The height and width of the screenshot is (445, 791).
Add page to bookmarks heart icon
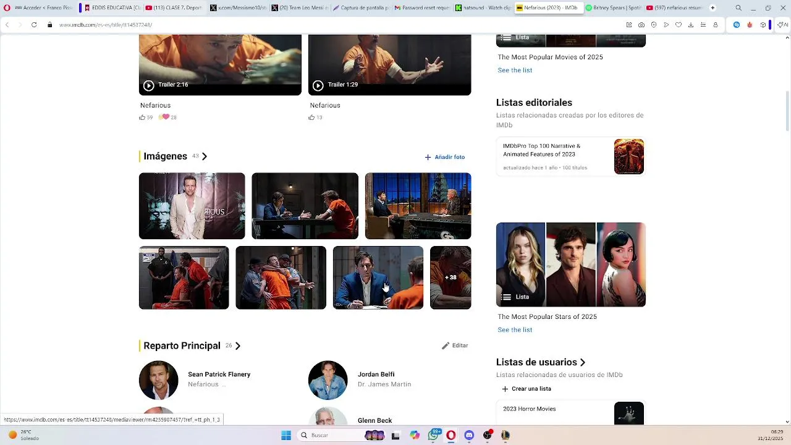tap(679, 25)
